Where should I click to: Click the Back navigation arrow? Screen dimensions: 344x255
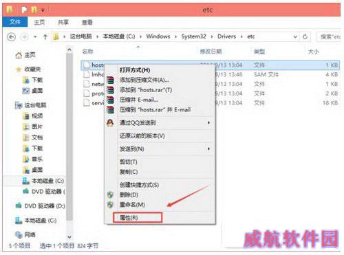pos(12,36)
